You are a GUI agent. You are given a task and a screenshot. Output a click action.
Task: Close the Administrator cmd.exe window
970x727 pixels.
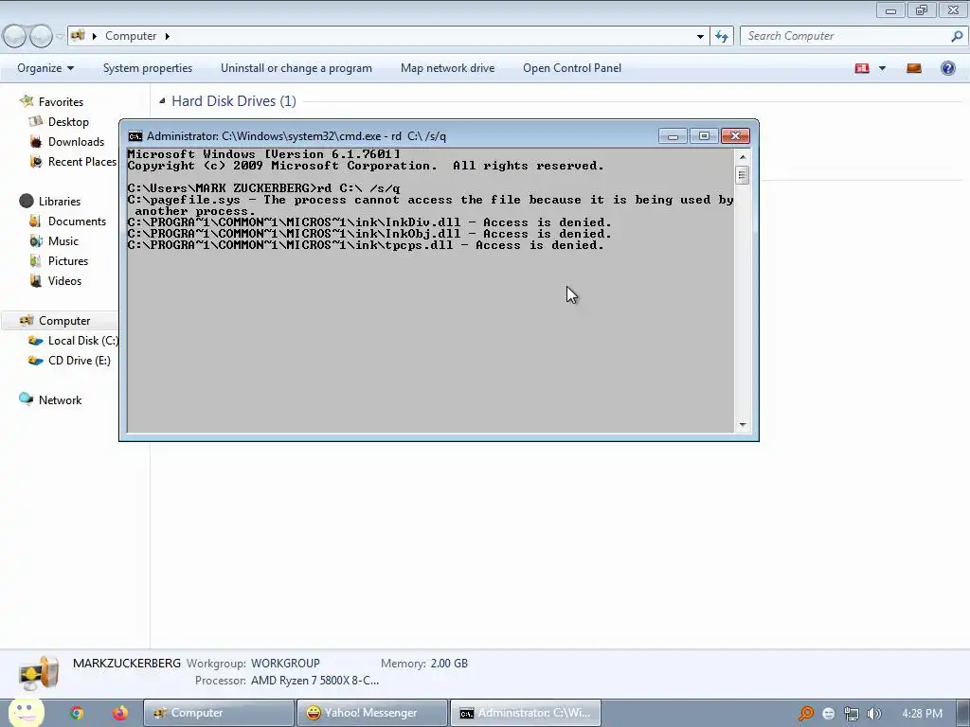(735, 136)
